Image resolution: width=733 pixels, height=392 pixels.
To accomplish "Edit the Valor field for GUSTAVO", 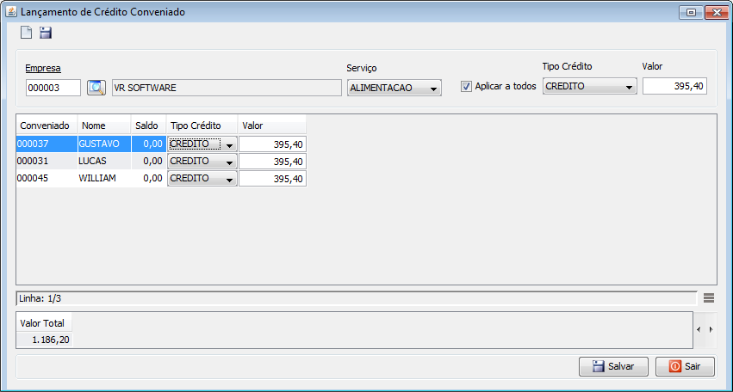I will click(272, 144).
